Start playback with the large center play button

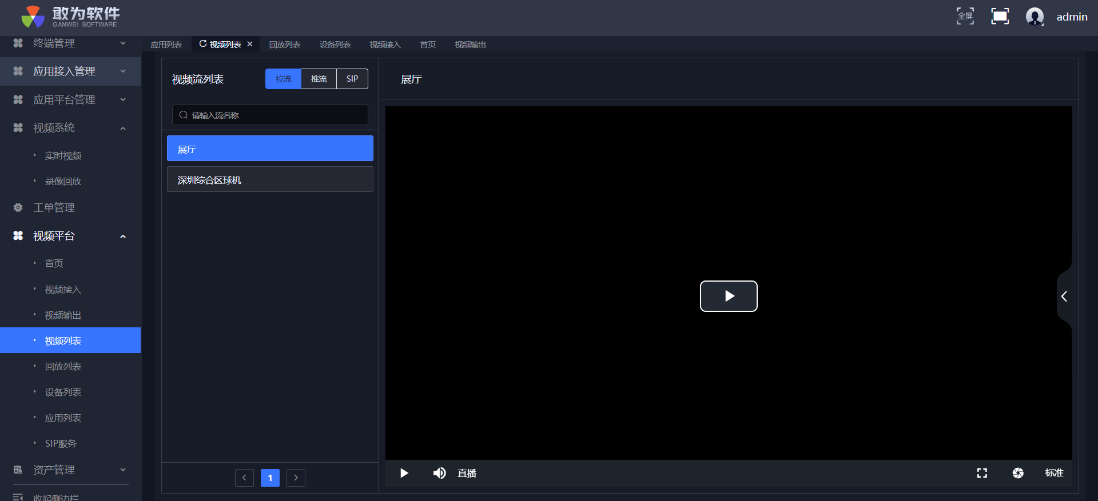click(729, 296)
